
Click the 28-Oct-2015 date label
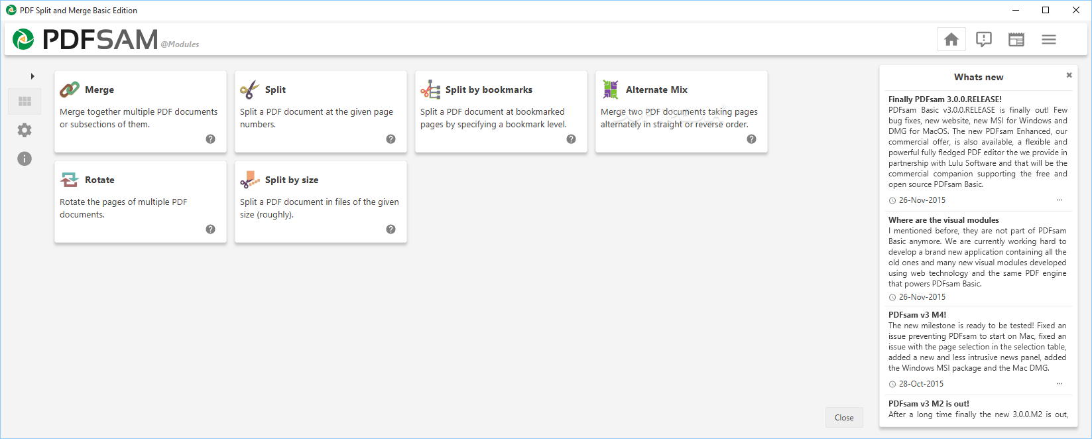(x=921, y=384)
